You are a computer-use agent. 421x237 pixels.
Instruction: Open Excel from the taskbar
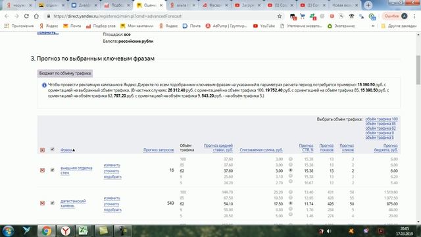pyautogui.click(x=84, y=231)
